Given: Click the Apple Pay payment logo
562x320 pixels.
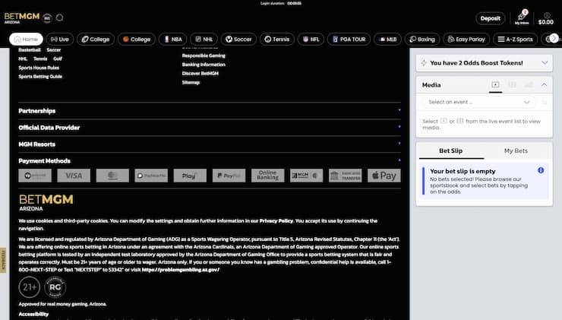Looking at the screenshot, I should [384, 176].
